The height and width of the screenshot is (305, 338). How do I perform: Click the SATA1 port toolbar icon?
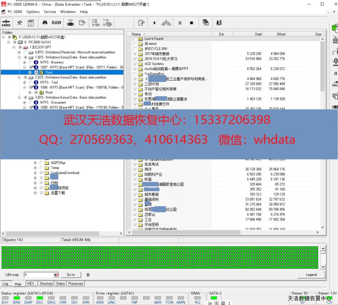click(6, 23)
